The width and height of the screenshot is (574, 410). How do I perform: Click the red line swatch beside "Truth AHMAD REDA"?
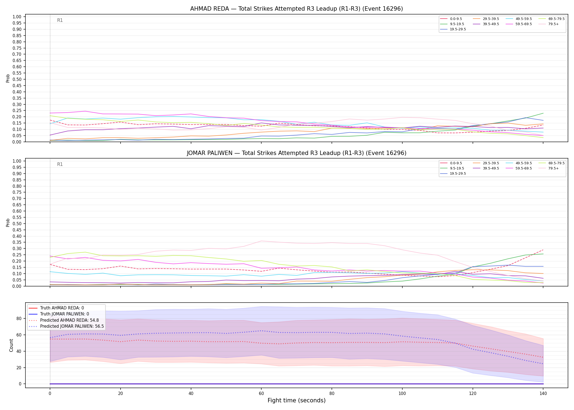[33, 308]
